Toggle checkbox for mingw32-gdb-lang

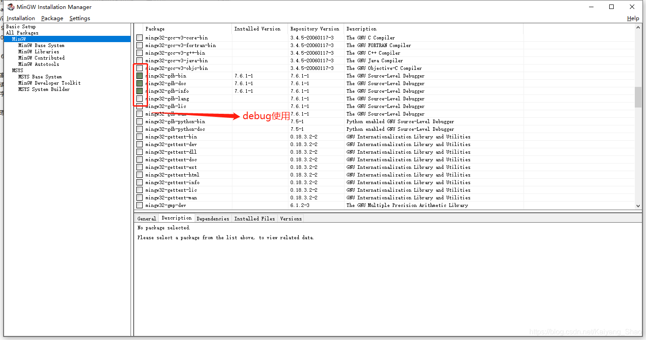tap(140, 99)
